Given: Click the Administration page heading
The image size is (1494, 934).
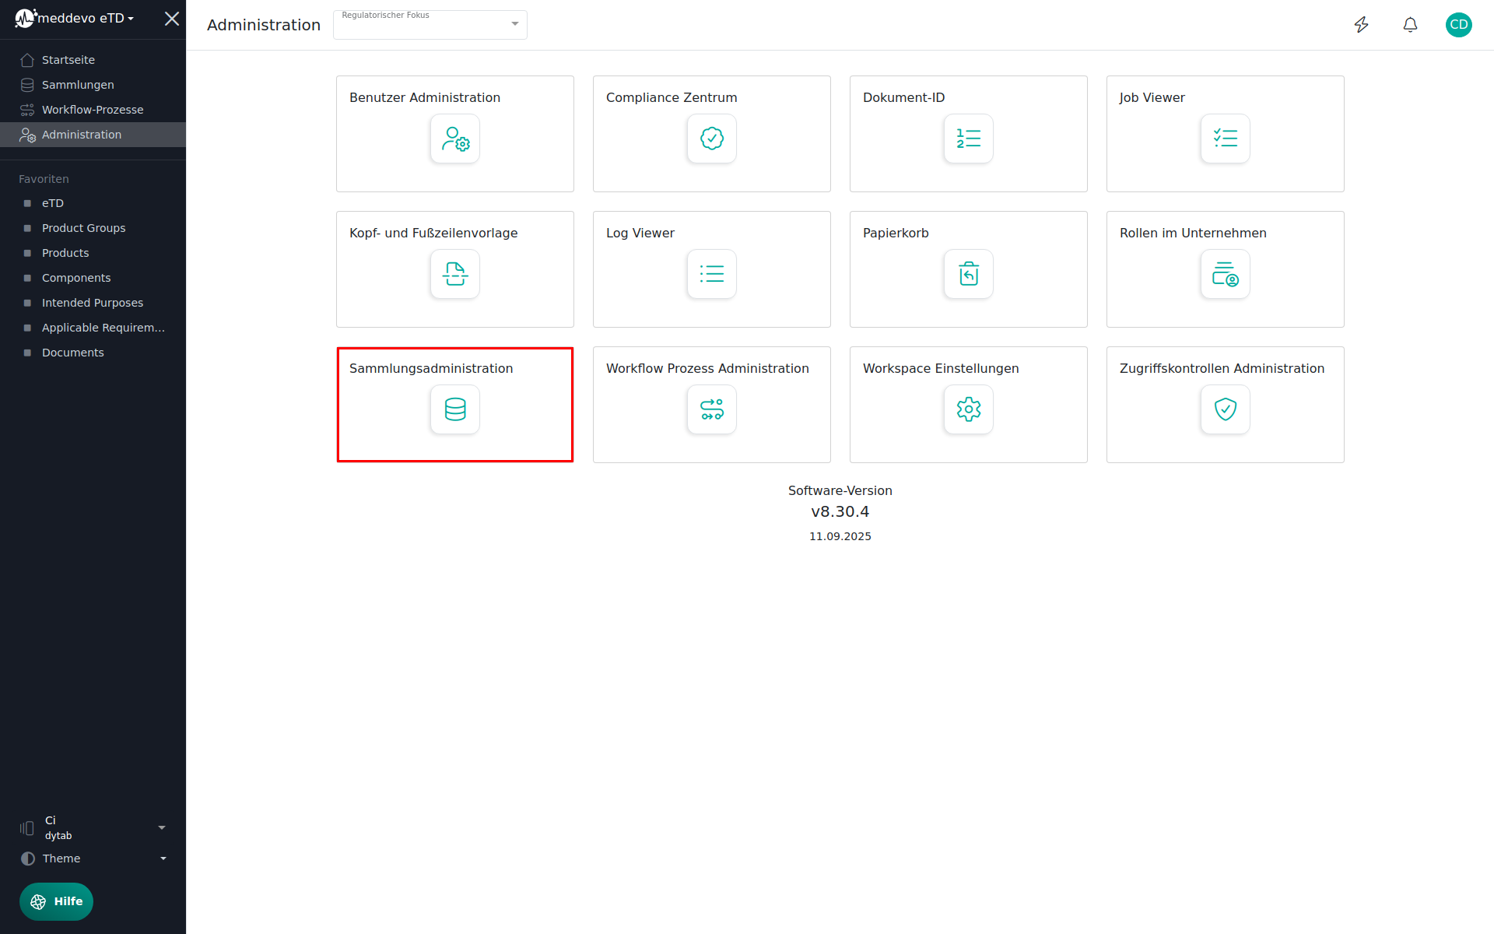Looking at the screenshot, I should pyautogui.click(x=264, y=25).
